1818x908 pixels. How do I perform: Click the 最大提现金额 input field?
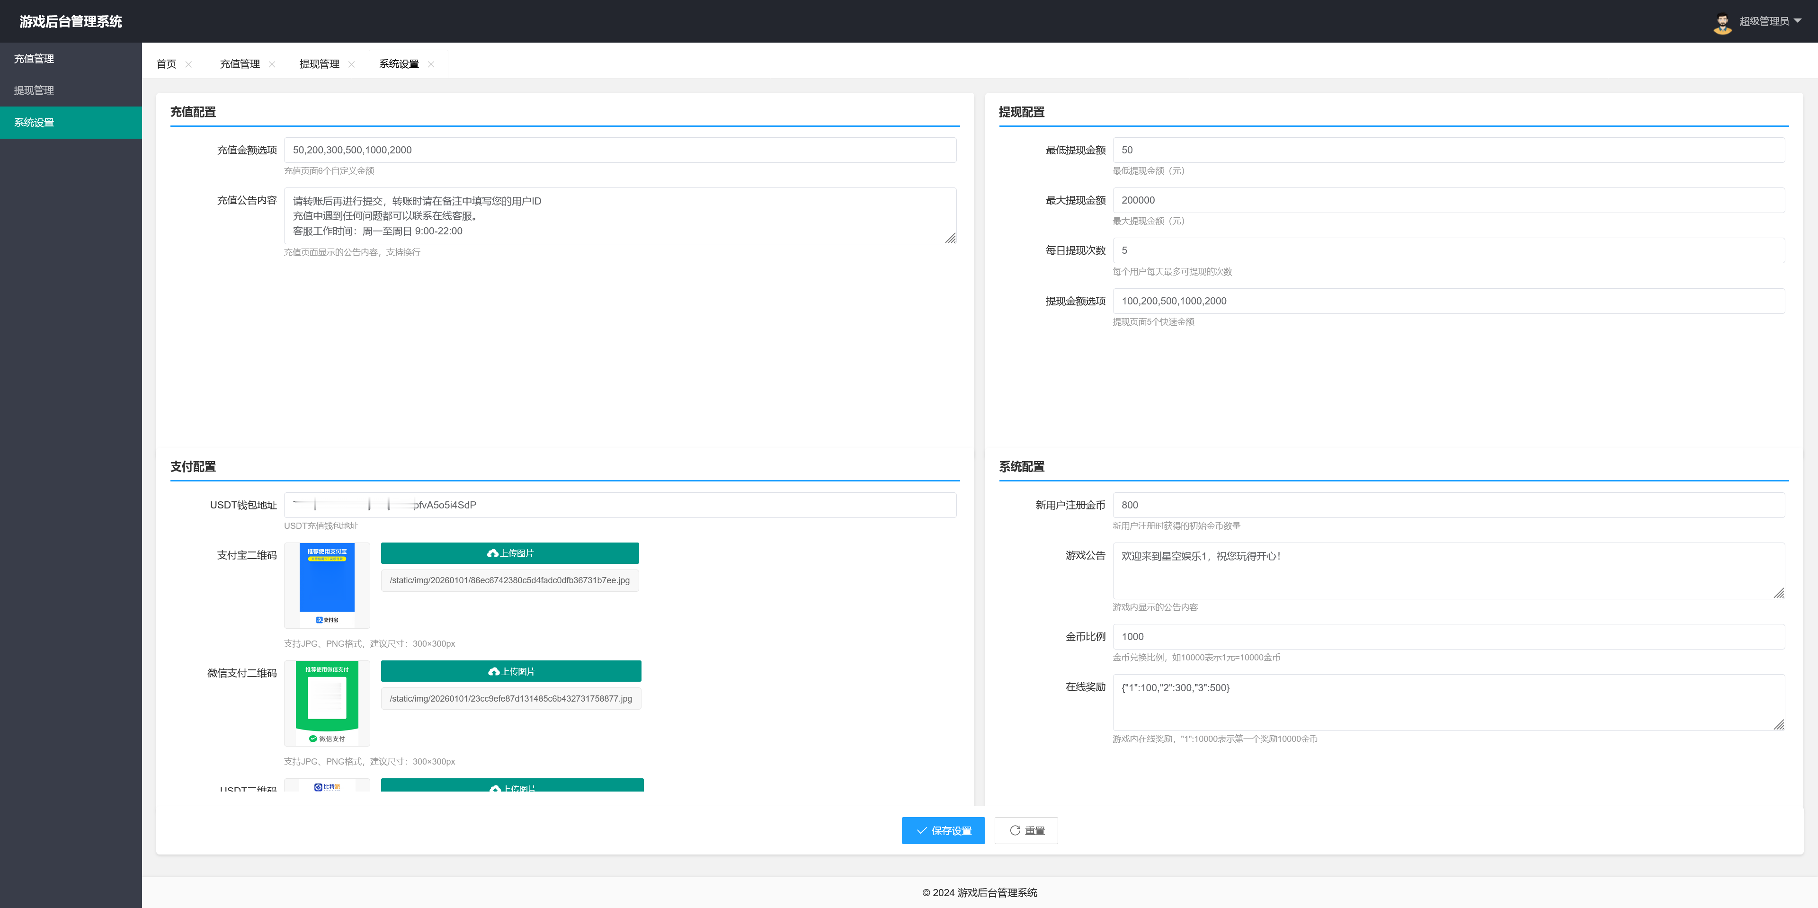tap(1448, 200)
